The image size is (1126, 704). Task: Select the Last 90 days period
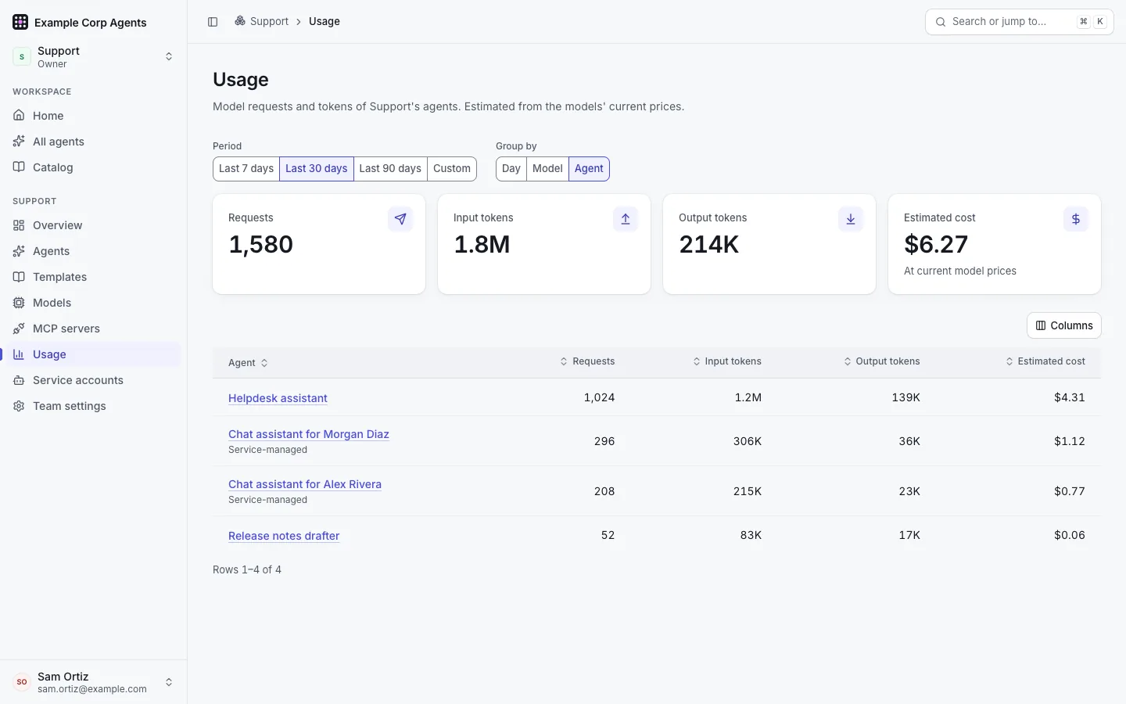click(390, 168)
